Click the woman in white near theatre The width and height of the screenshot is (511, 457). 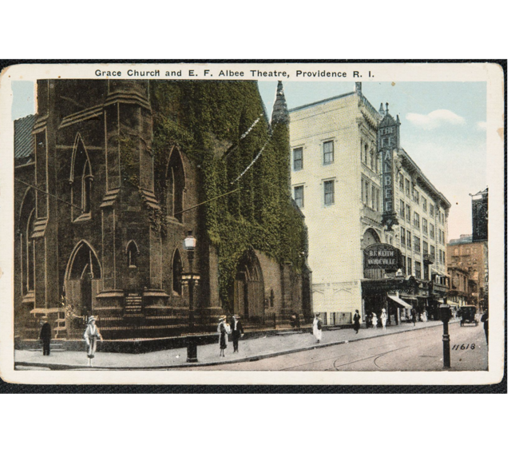click(317, 328)
